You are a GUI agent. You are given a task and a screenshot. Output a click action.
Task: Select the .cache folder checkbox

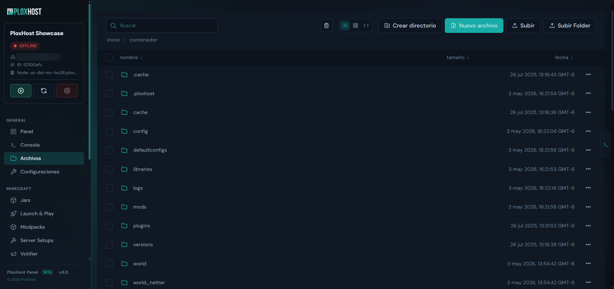(x=109, y=75)
